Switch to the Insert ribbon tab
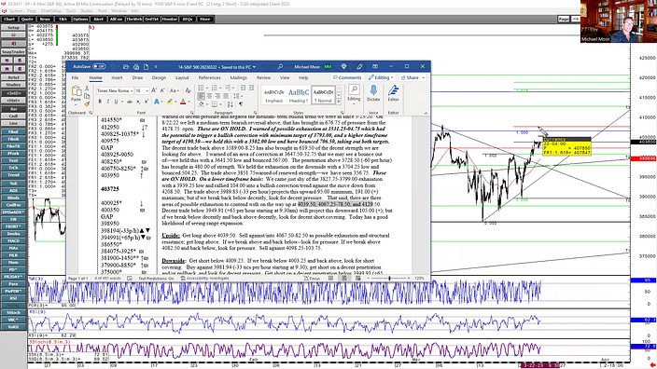 pyautogui.click(x=117, y=78)
